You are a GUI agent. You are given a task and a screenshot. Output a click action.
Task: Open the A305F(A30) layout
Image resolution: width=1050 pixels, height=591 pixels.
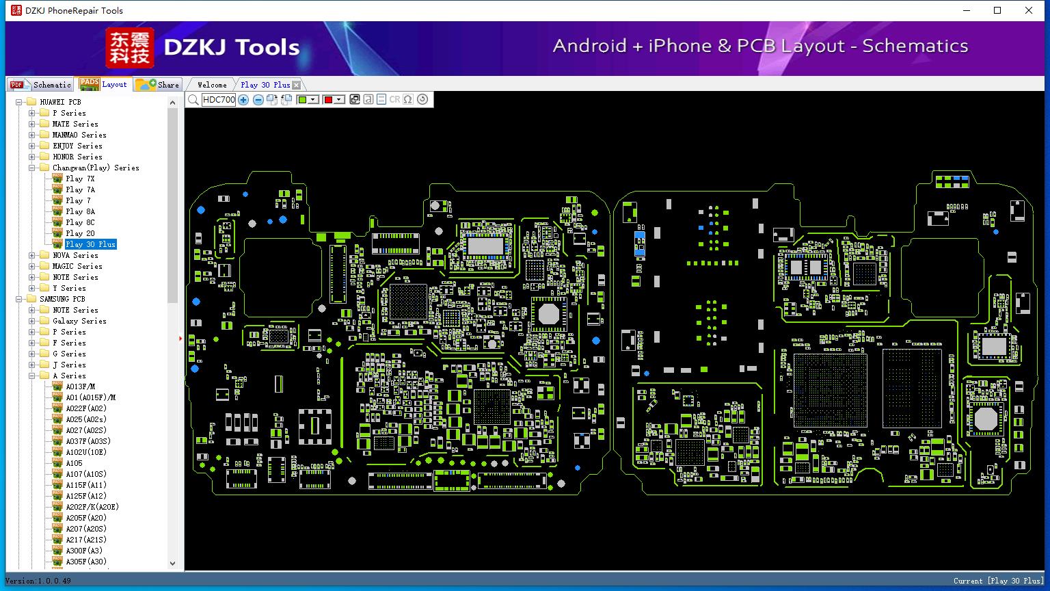(x=86, y=562)
